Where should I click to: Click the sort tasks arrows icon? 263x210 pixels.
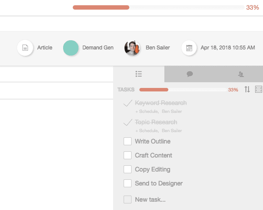click(247, 89)
